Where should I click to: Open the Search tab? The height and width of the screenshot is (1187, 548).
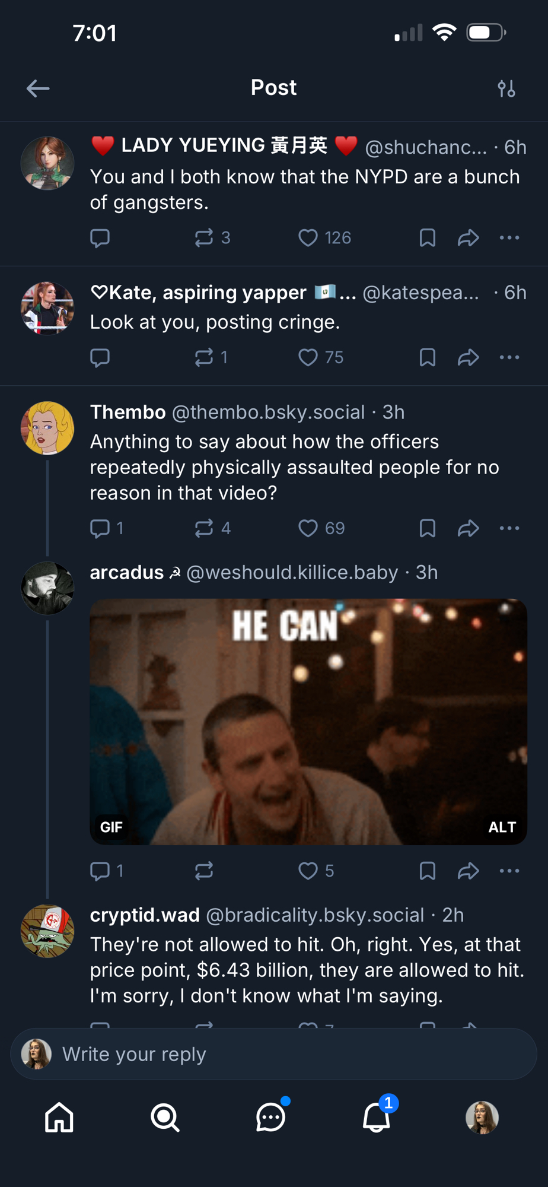(x=165, y=1118)
